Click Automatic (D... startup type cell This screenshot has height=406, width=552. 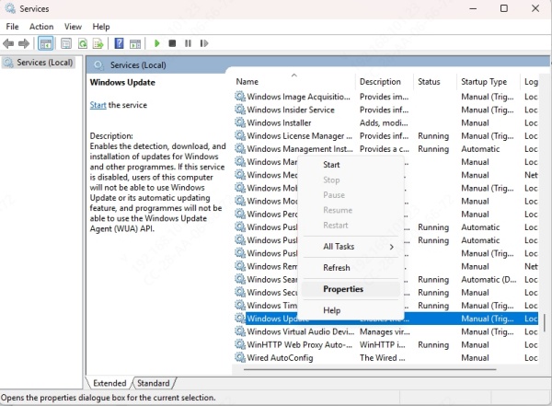(x=489, y=280)
